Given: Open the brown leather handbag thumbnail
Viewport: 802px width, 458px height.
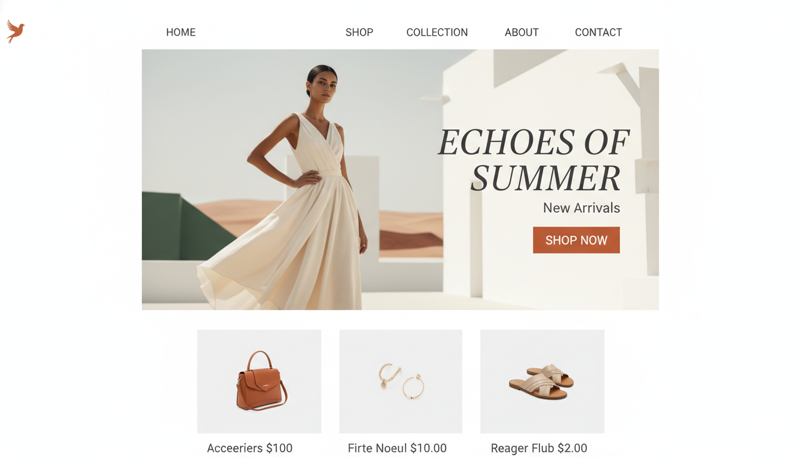Looking at the screenshot, I should point(259,382).
